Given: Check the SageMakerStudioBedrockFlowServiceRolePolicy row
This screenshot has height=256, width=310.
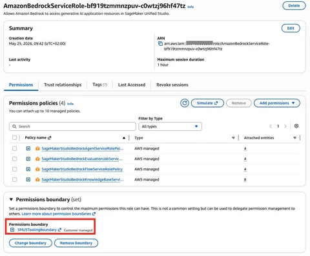Looking at the screenshot, I should [14, 169].
